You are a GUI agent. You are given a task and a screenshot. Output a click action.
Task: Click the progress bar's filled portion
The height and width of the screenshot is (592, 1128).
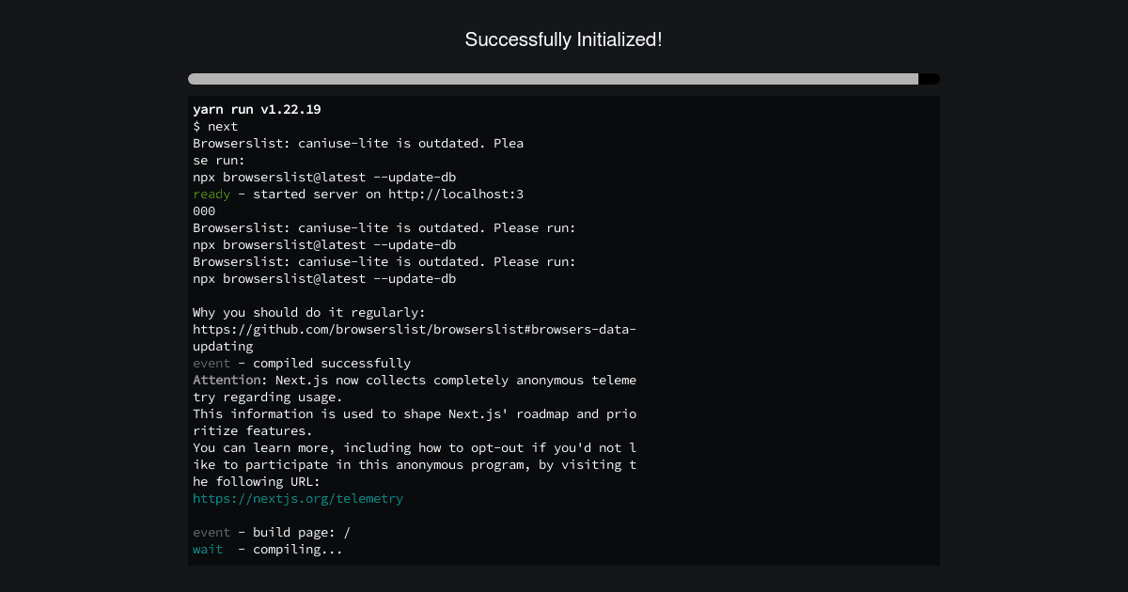[x=553, y=79]
